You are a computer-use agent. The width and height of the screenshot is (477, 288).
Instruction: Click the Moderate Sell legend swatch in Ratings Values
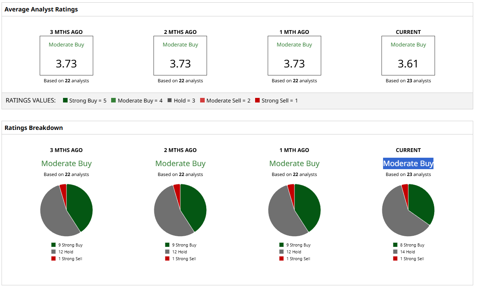tap(202, 101)
